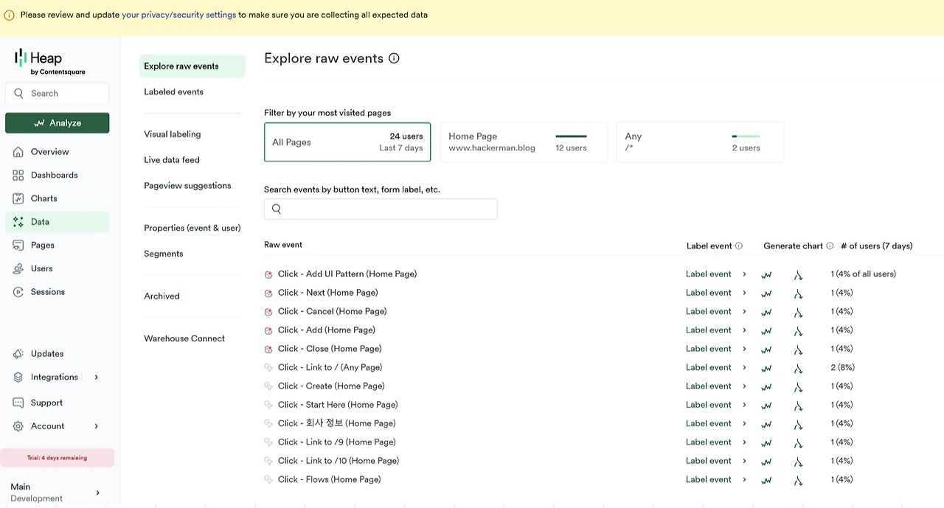Click the info icon beside Explore raw events heading
Image resolution: width=944 pixels, height=508 pixels.
click(394, 58)
